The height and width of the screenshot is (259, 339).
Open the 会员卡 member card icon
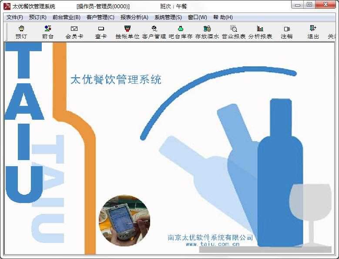pos(74,32)
